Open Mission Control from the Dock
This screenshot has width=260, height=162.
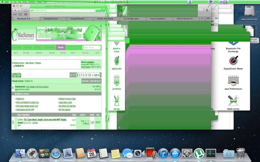point(44,153)
